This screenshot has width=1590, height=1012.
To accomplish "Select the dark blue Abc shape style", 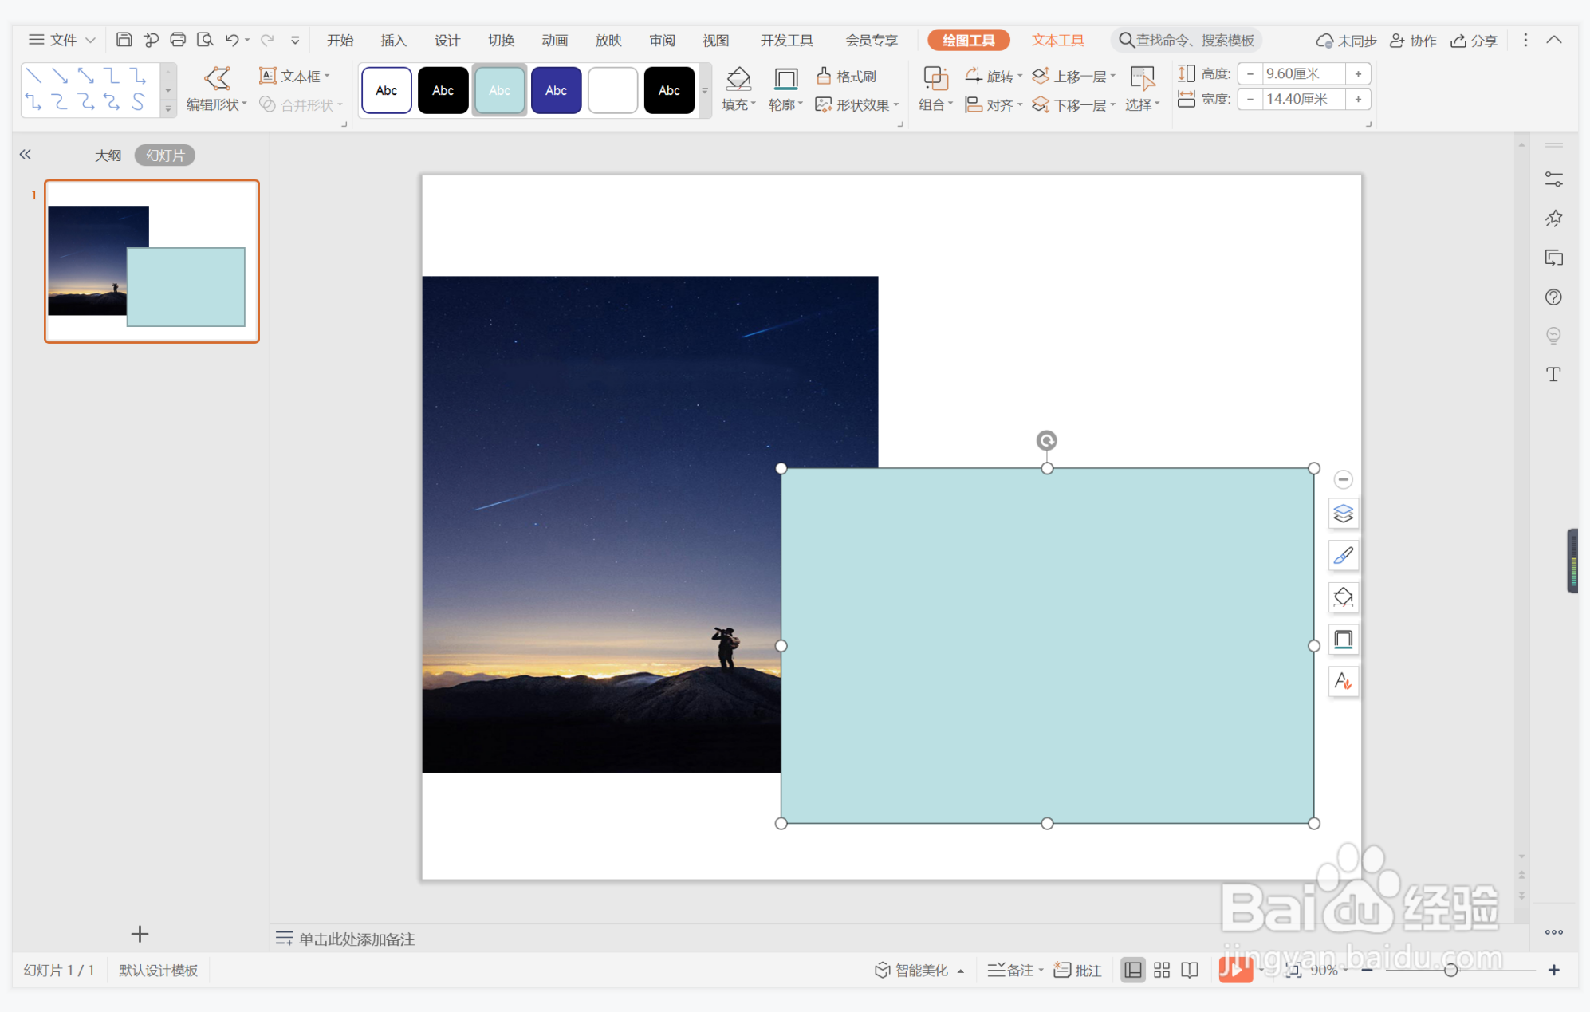I will click(x=556, y=90).
